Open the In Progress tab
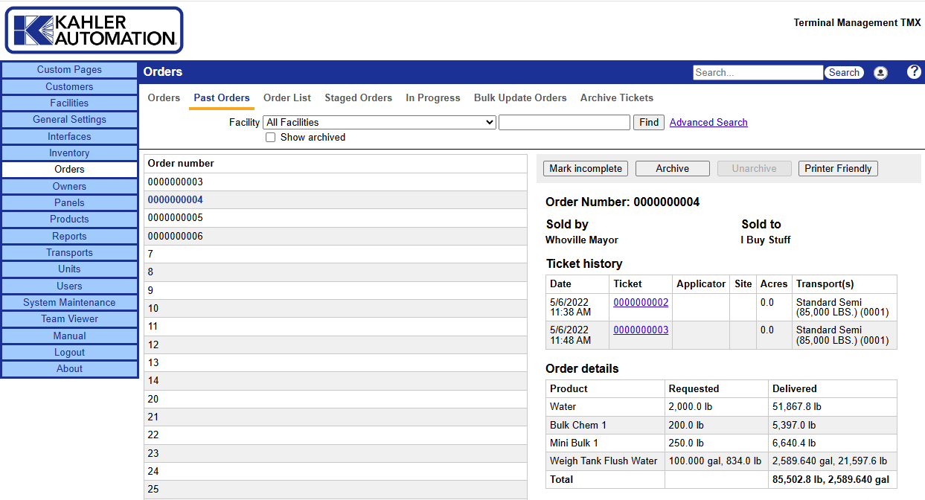 [432, 98]
